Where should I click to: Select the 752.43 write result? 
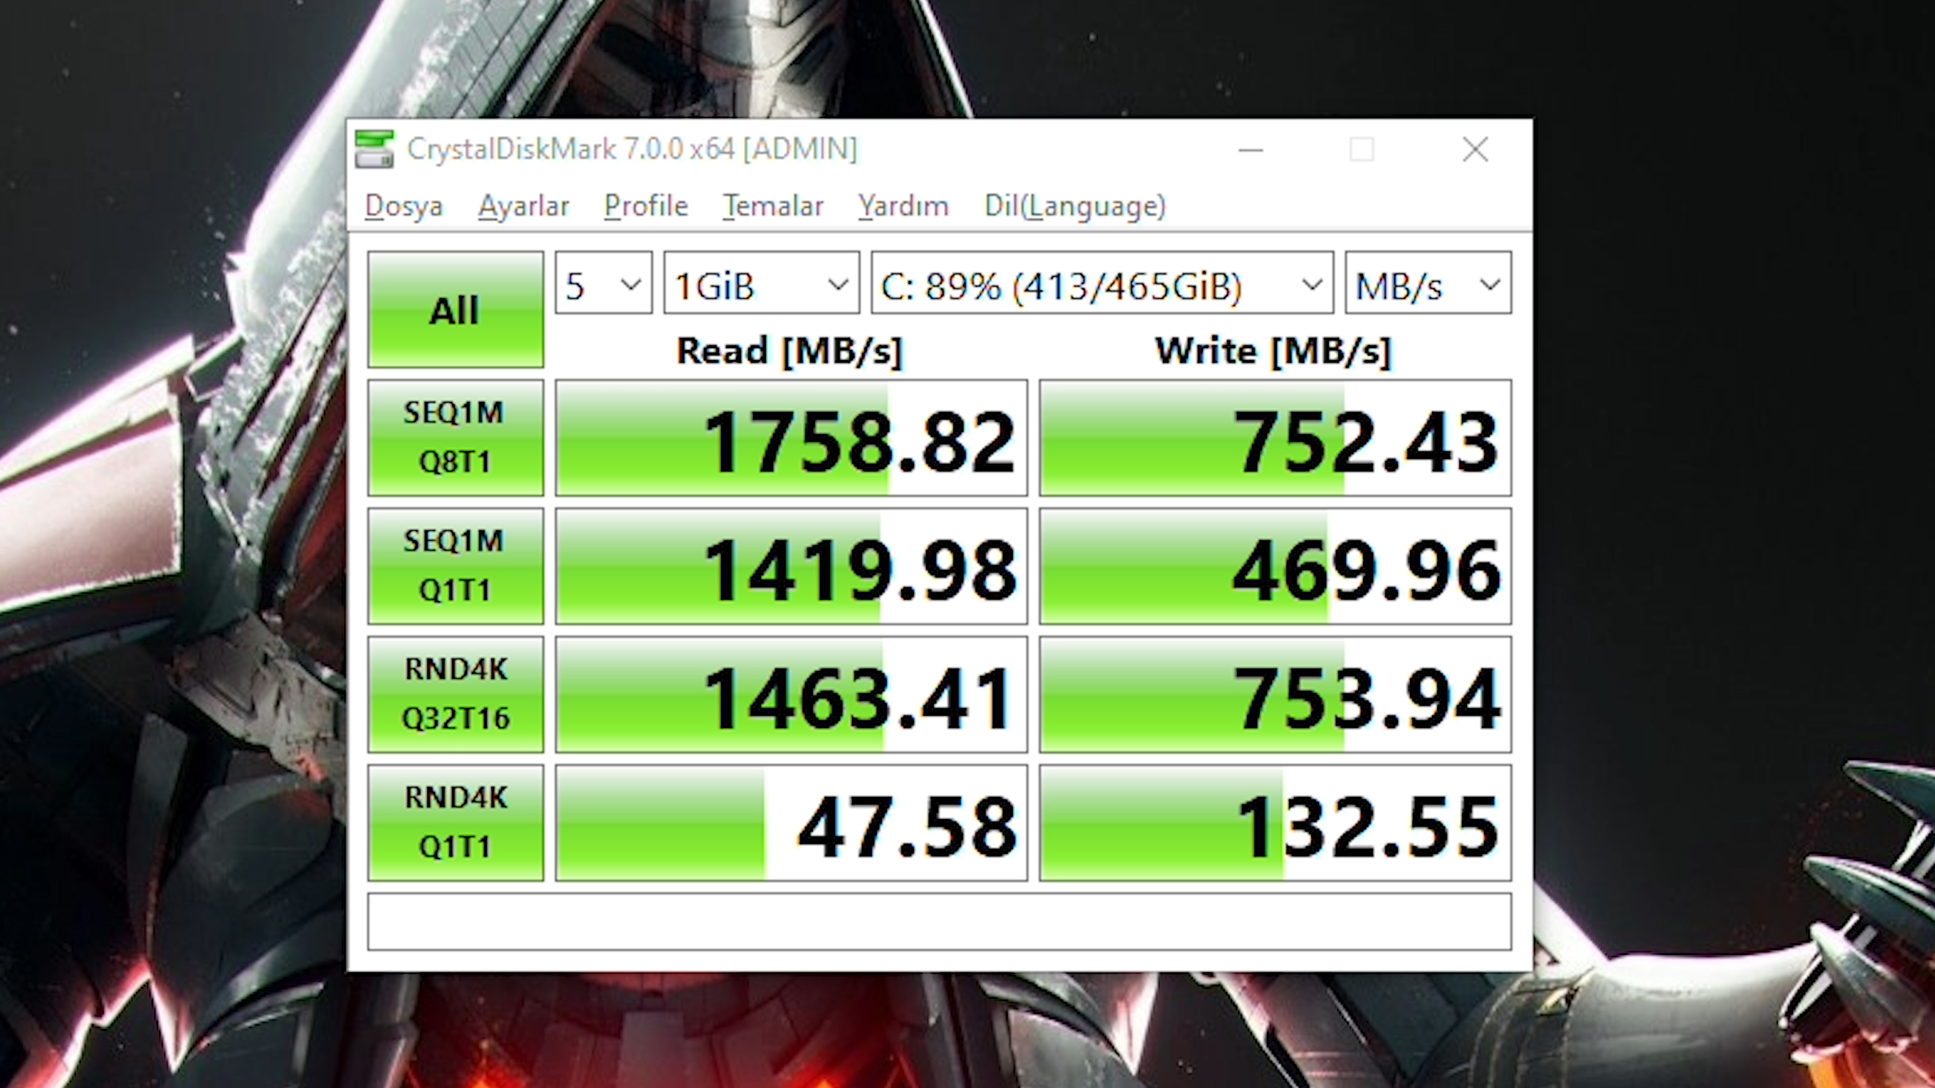(1275, 438)
